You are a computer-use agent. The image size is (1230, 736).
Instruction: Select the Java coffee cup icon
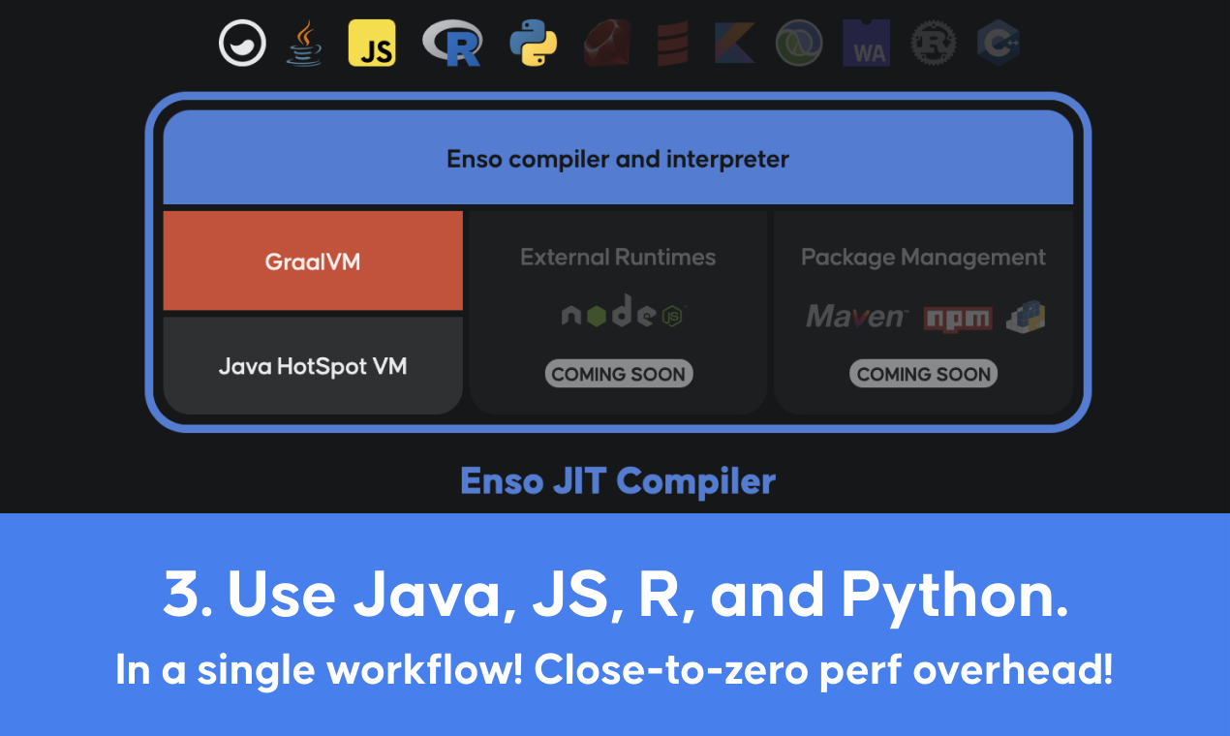(x=304, y=44)
